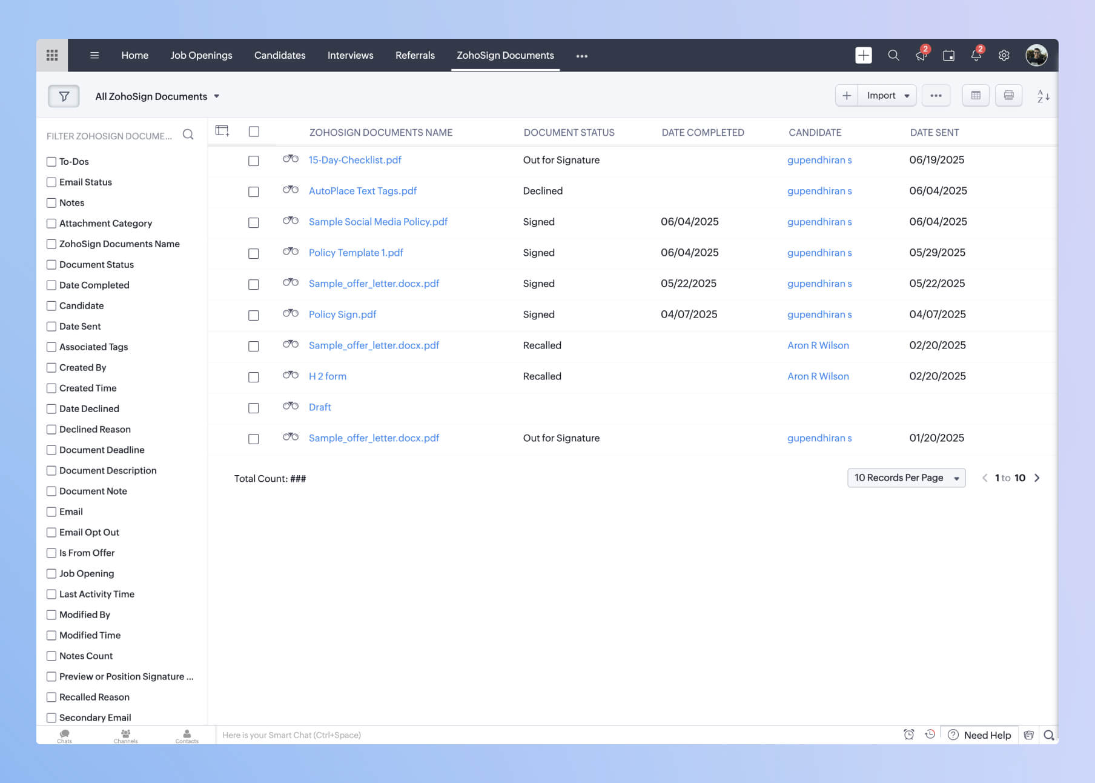Enable the To-Dos filter checkbox
Screen dimensions: 1095x783
coord(51,162)
